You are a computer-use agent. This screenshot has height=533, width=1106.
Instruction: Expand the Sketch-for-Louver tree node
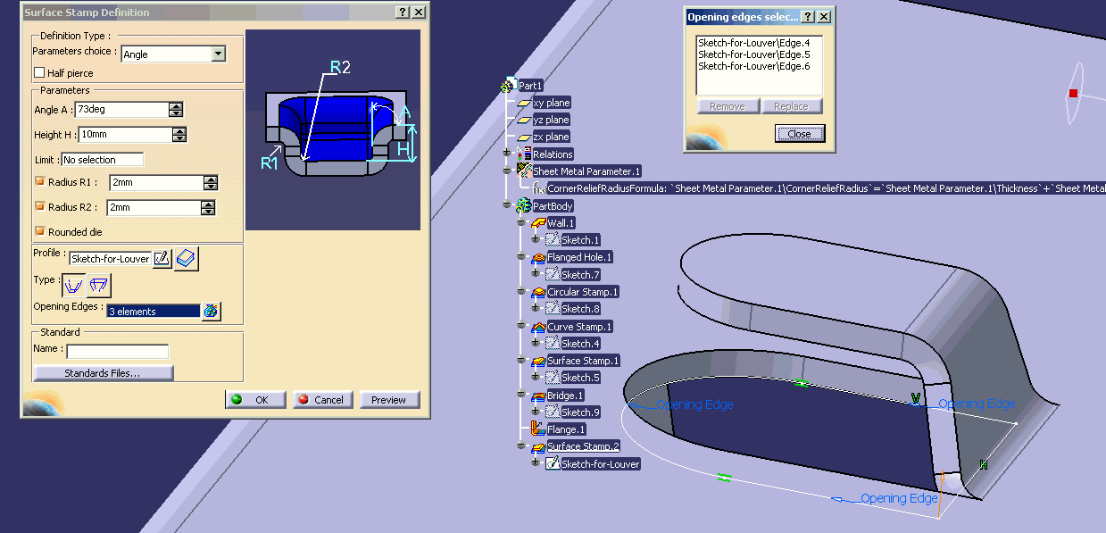pos(536,463)
